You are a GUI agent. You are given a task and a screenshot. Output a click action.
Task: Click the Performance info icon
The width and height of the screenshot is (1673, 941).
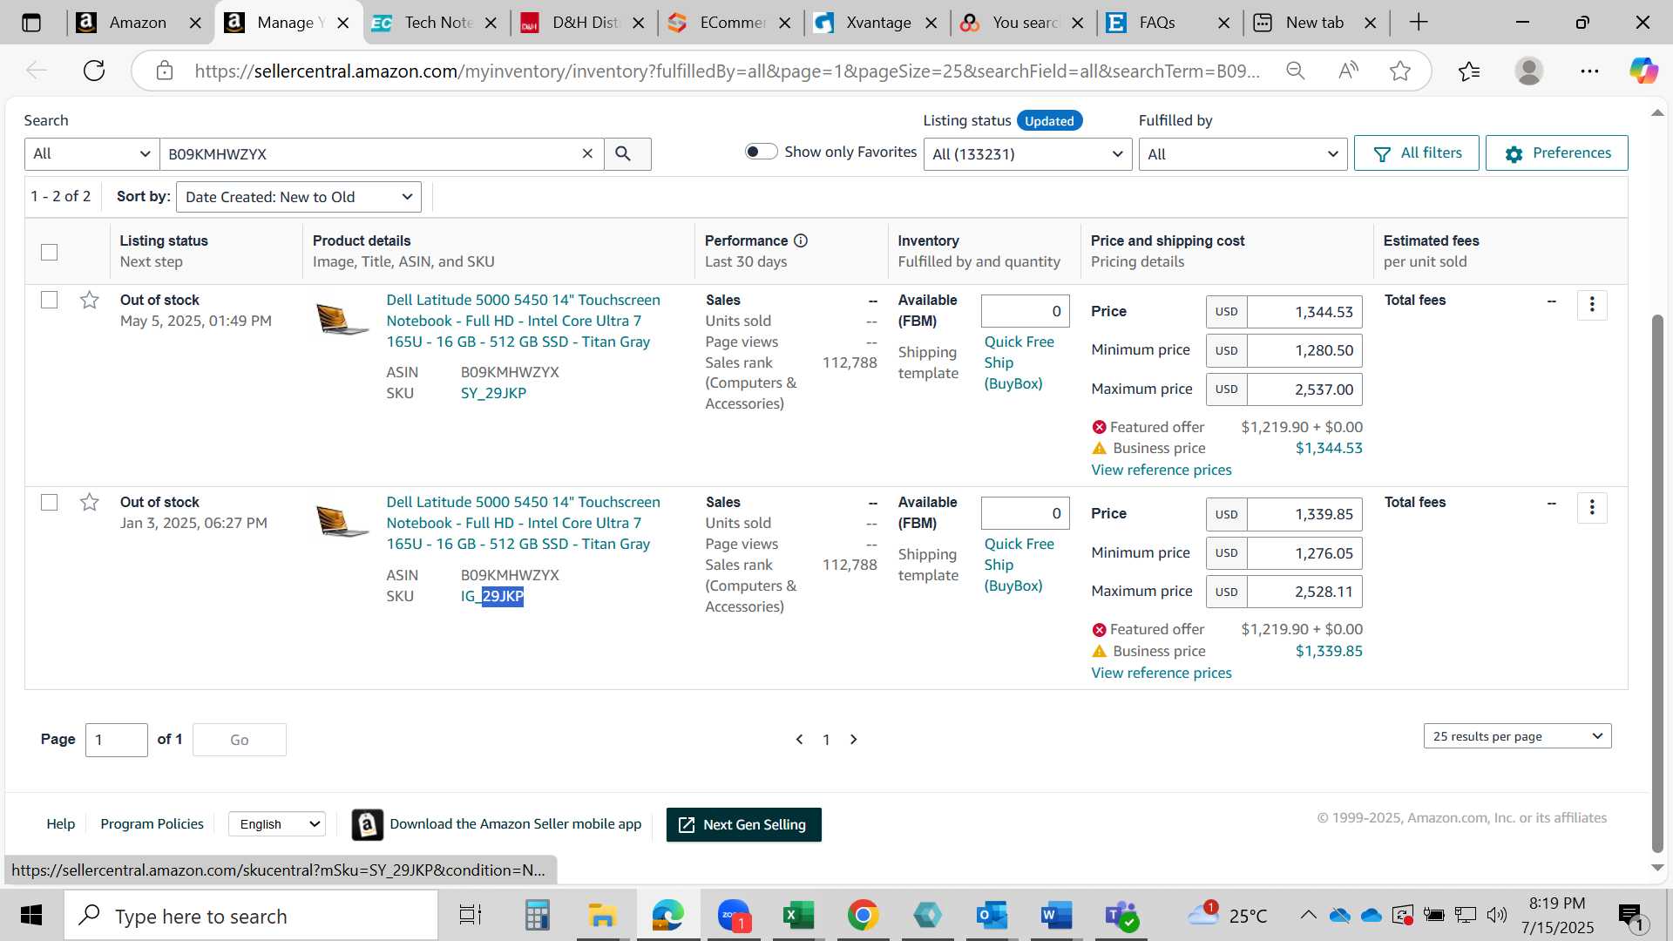click(800, 240)
